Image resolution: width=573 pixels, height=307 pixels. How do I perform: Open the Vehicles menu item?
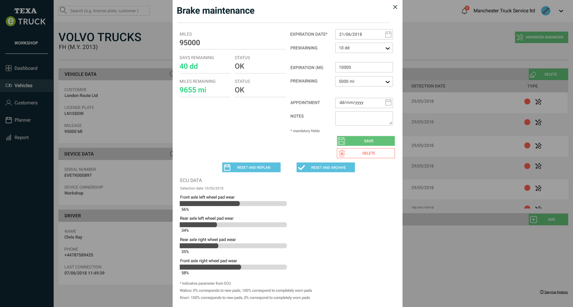(x=27, y=85)
